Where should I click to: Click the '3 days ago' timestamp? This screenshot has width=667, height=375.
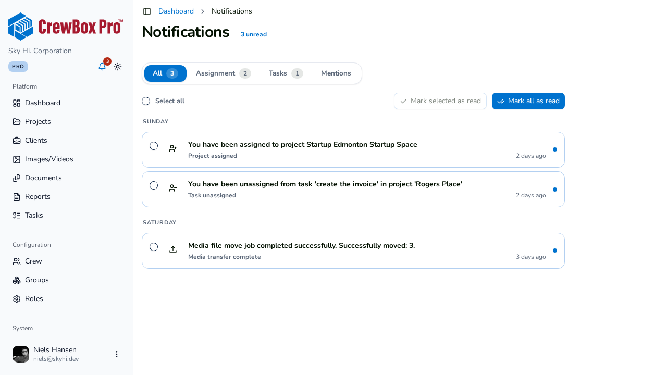click(531, 257)
